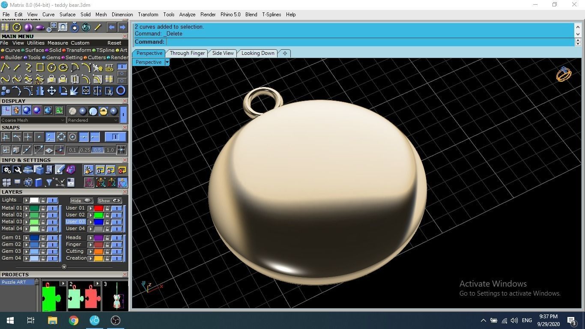Click the Mirror tool icon

coord(40,91)
